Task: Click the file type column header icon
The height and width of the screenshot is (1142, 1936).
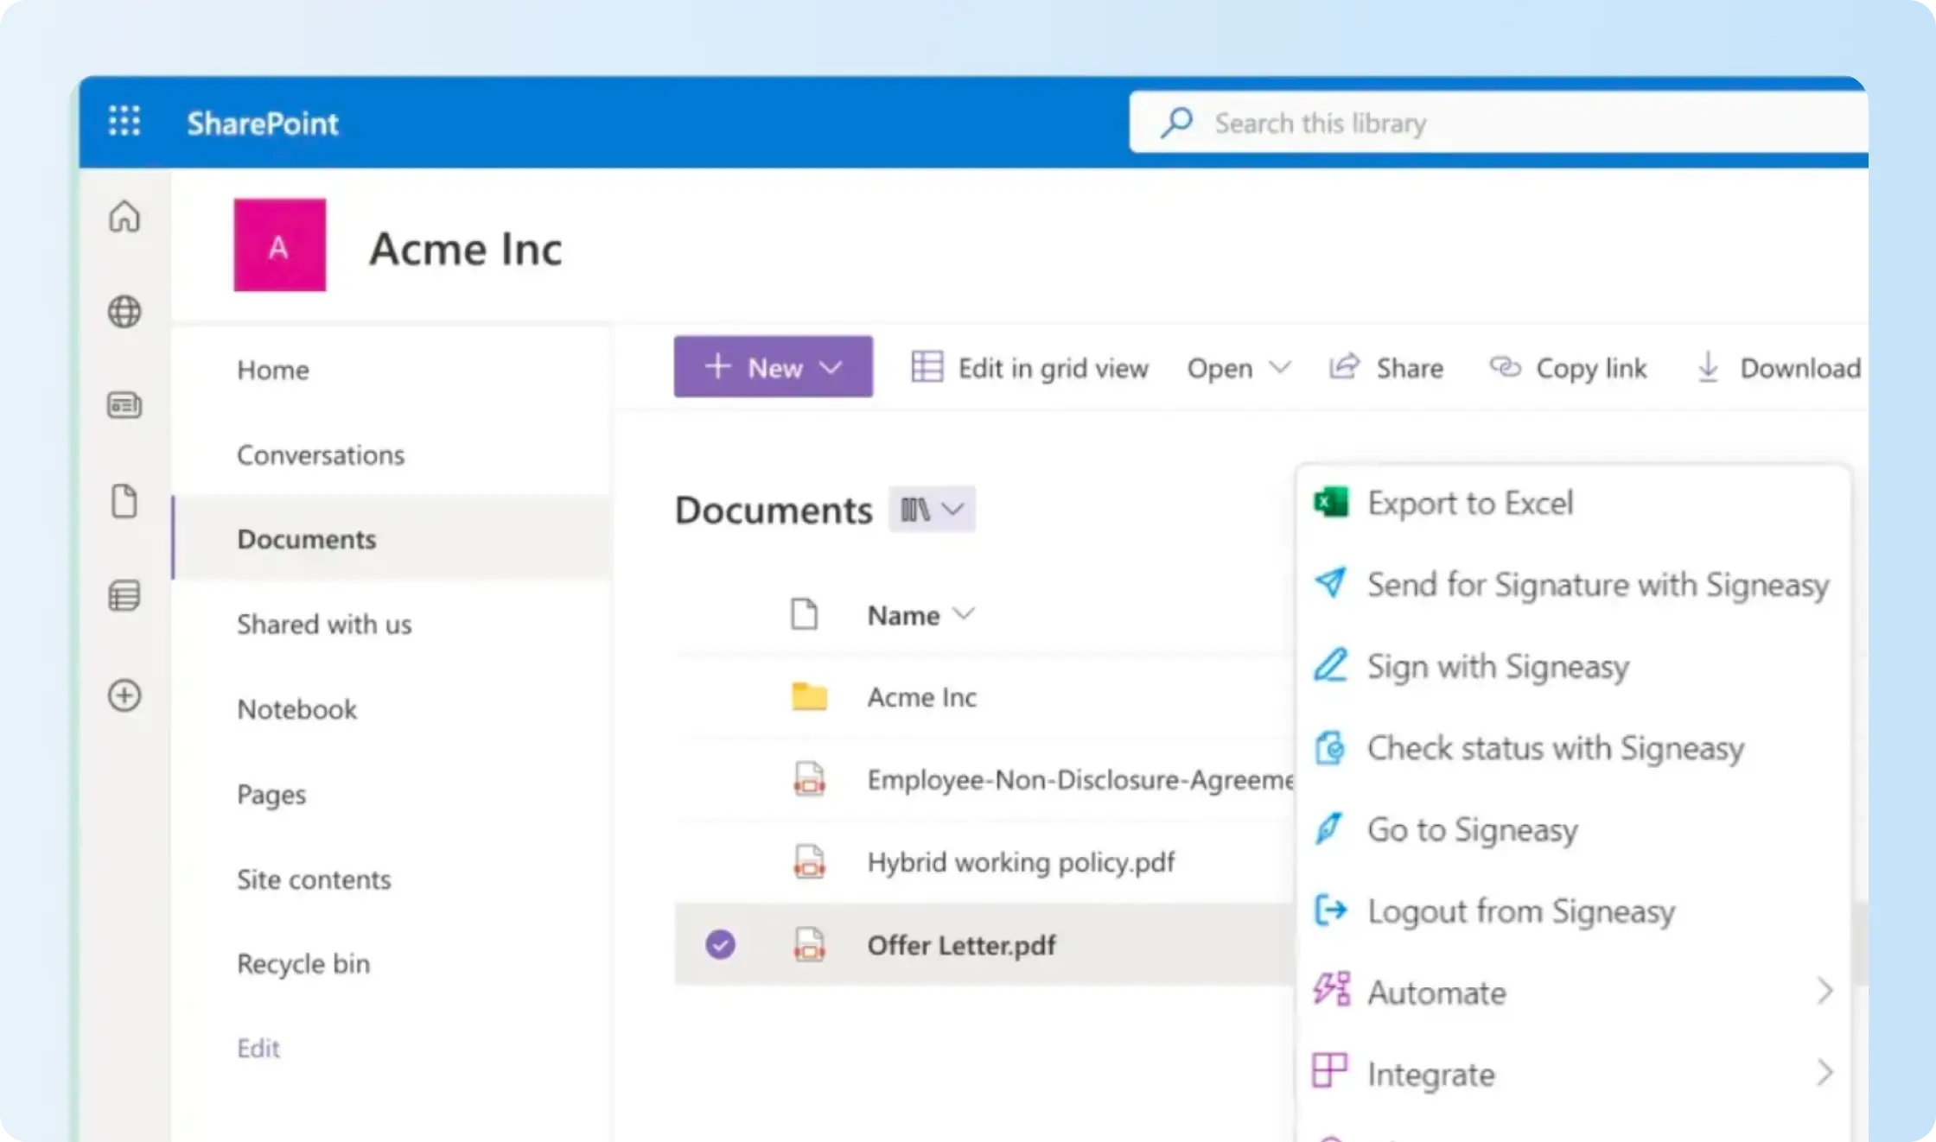Action: click(804, 614)
